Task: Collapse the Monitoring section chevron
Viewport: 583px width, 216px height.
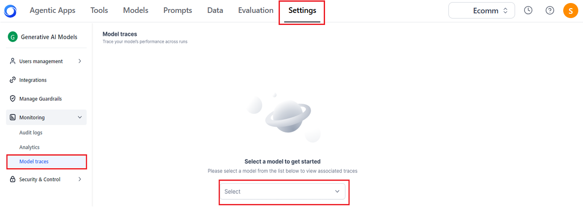Action: [x=80, y=117]
